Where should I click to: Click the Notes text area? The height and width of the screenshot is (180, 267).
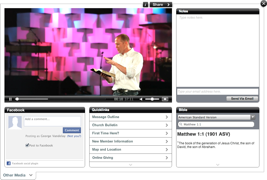pyautogui.click(x=218, y=51)
